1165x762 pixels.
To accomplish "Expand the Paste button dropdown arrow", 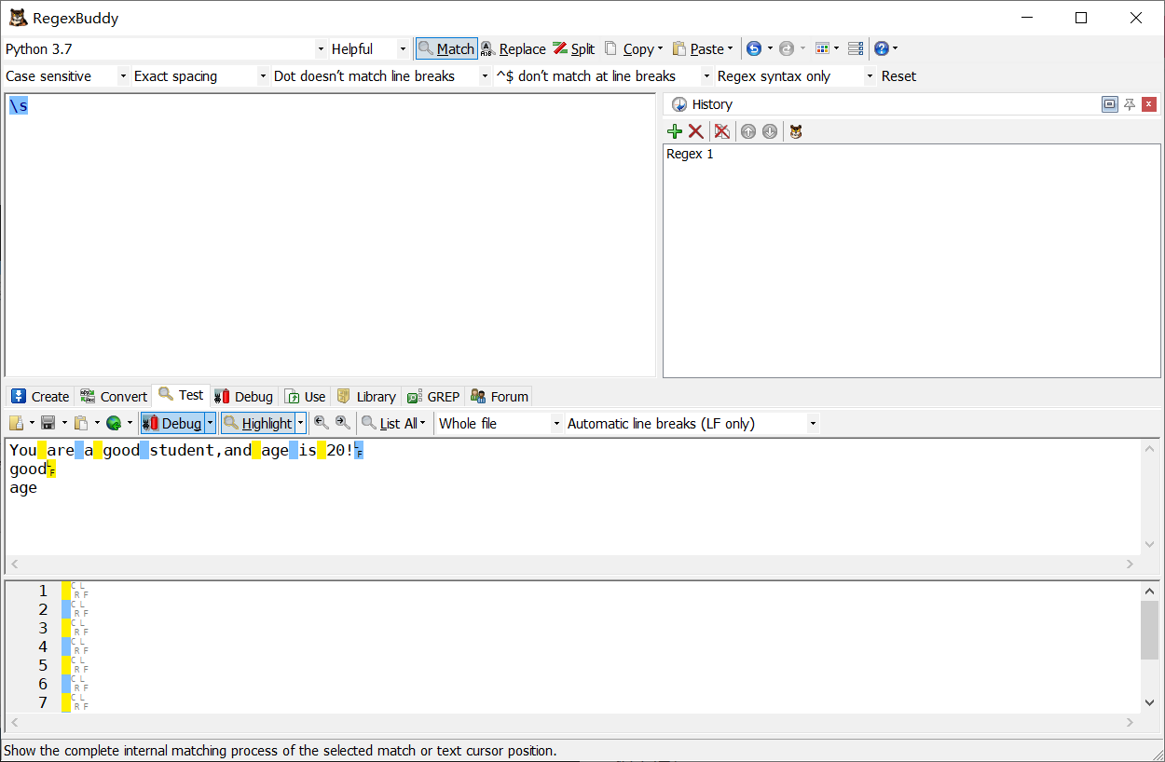I will point(730,48).
